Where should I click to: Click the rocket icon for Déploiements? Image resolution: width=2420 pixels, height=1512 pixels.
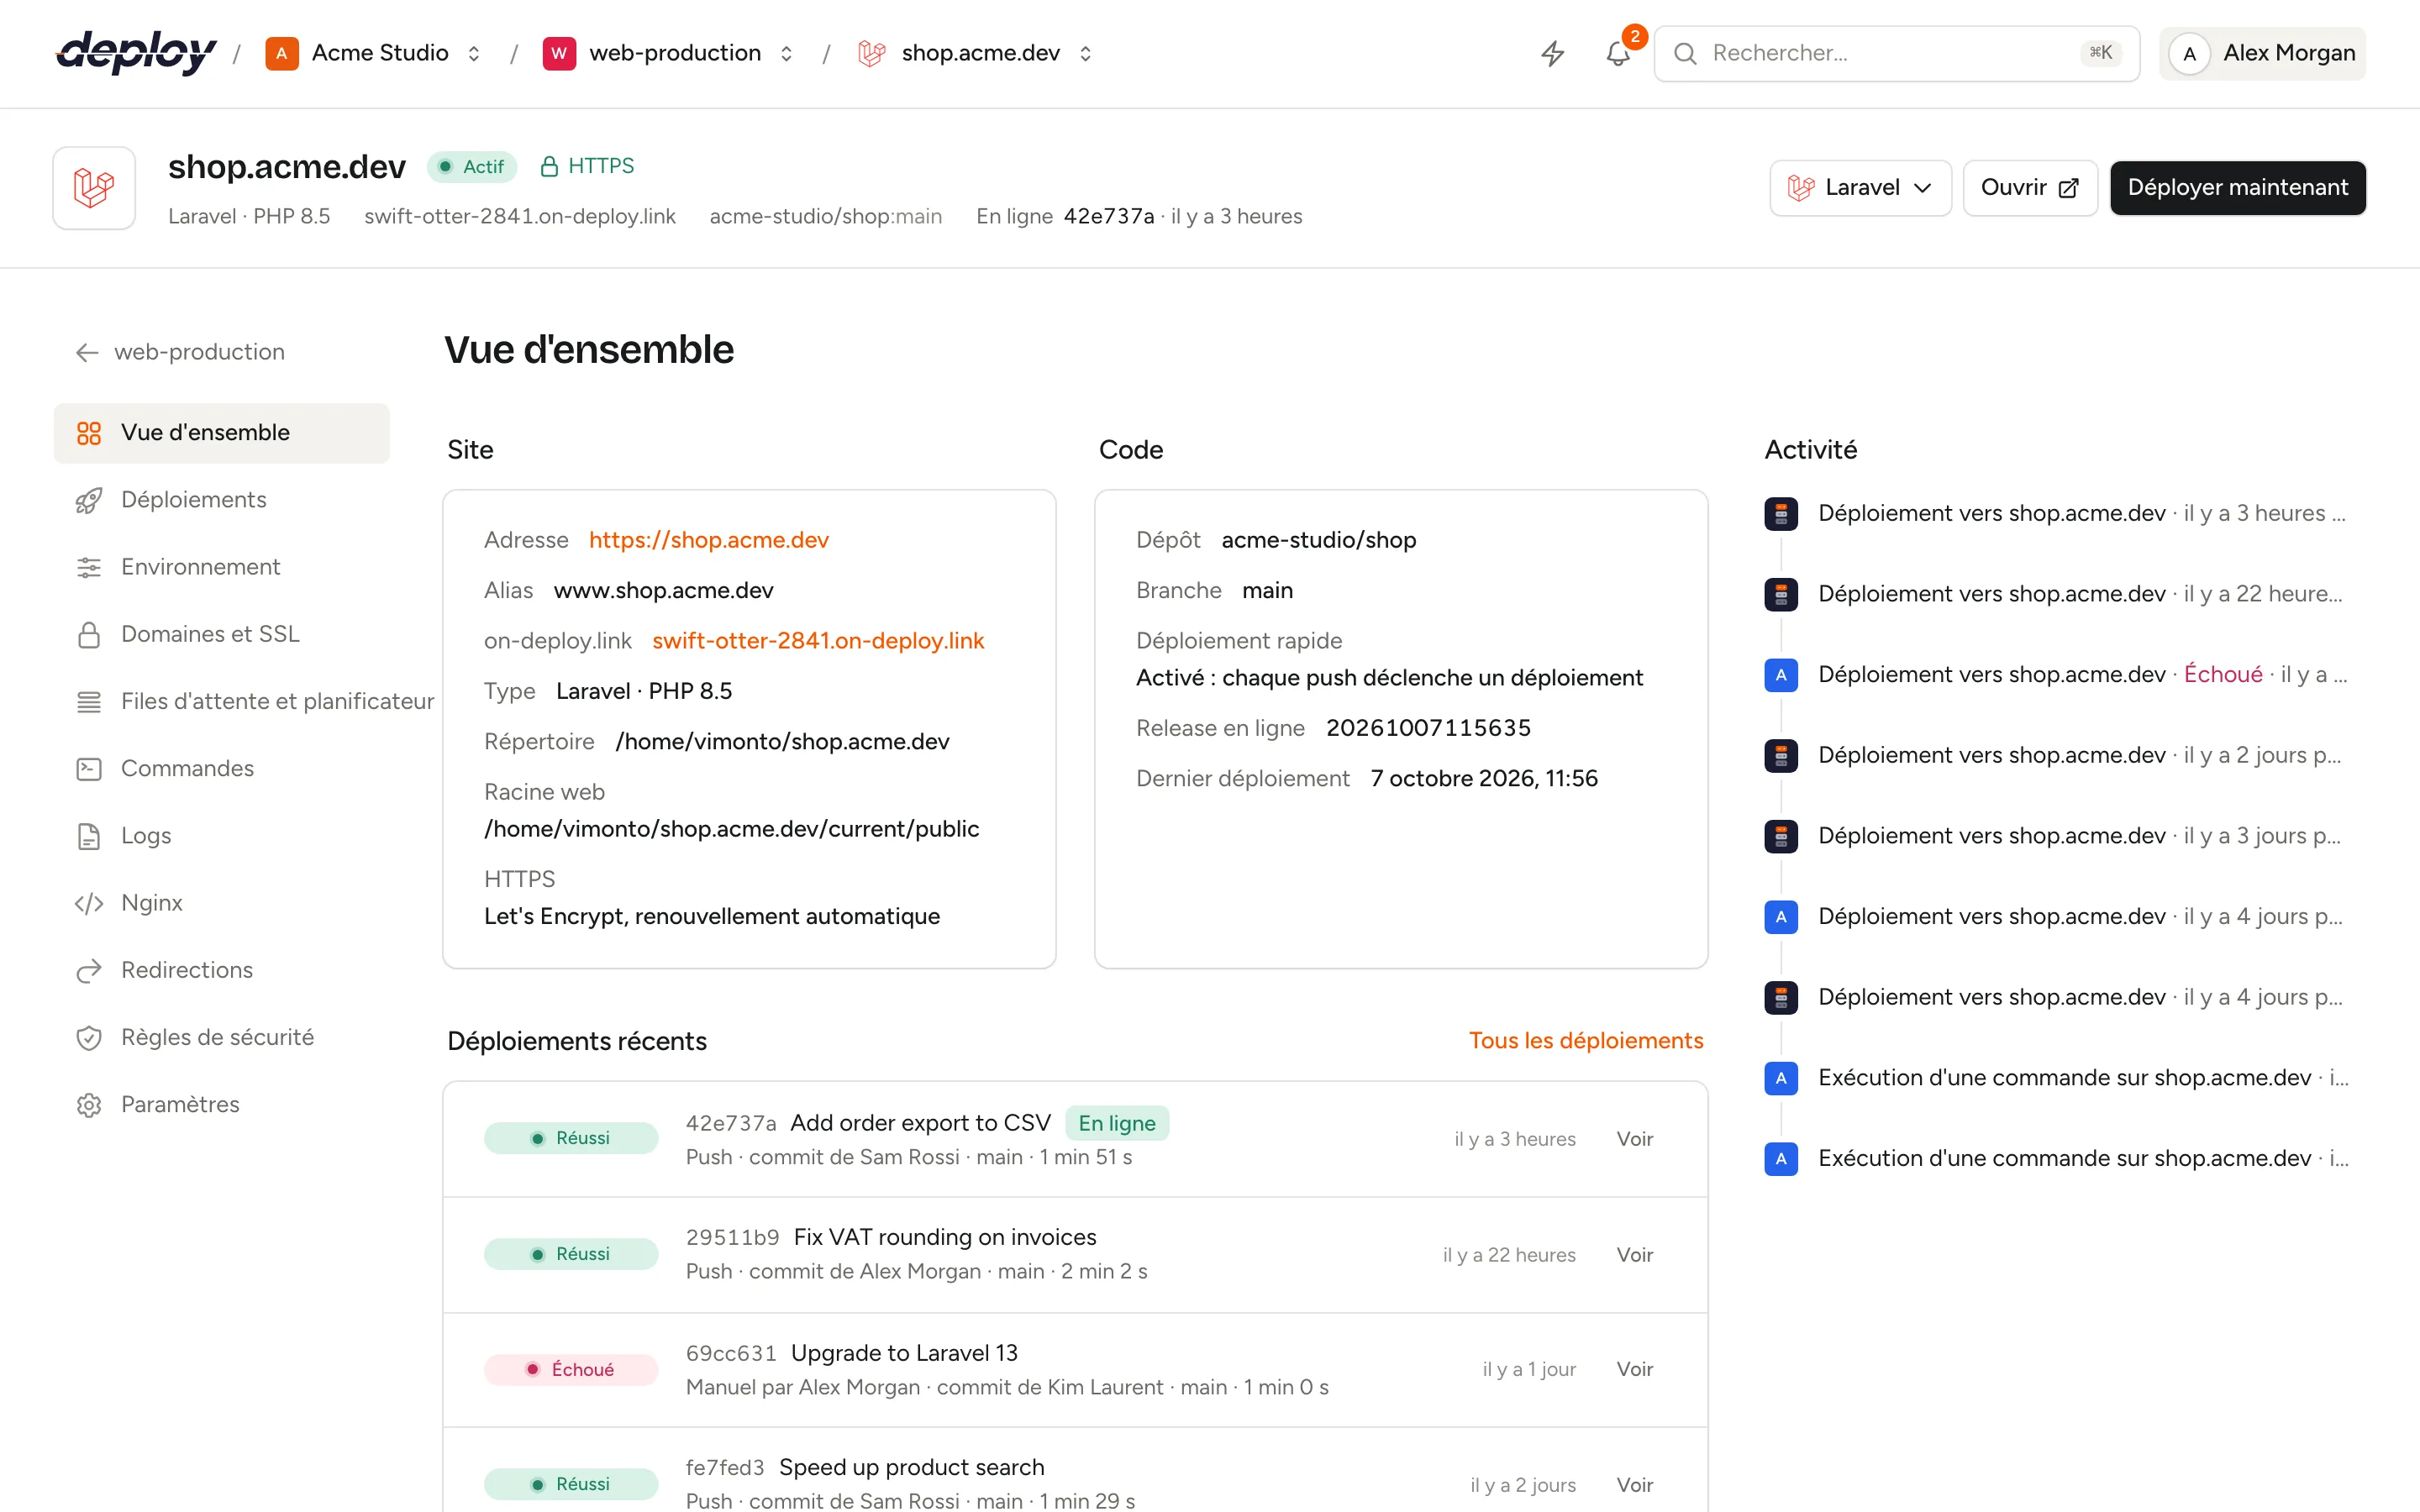(89, 500)
